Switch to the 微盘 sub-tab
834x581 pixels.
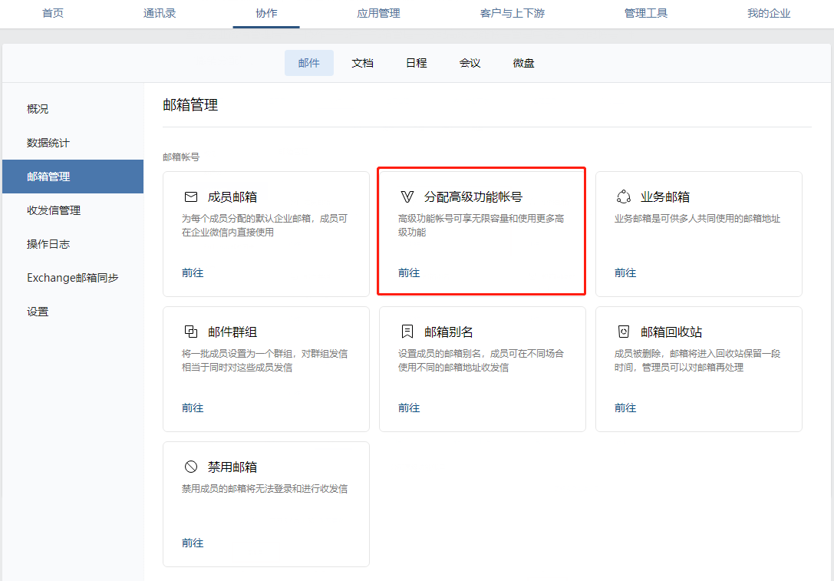pos(523,63)
